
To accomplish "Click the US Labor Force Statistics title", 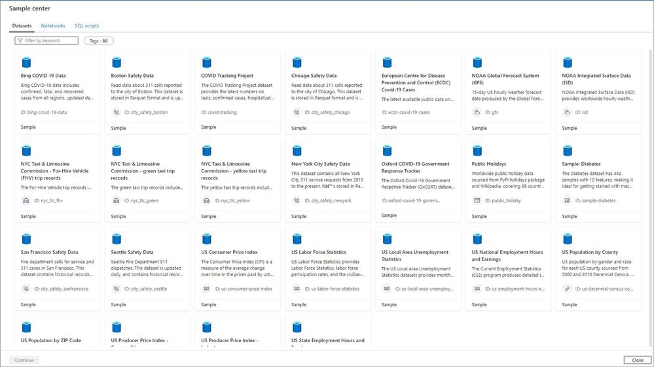I will pyautogui.click(x=319, y=252).
